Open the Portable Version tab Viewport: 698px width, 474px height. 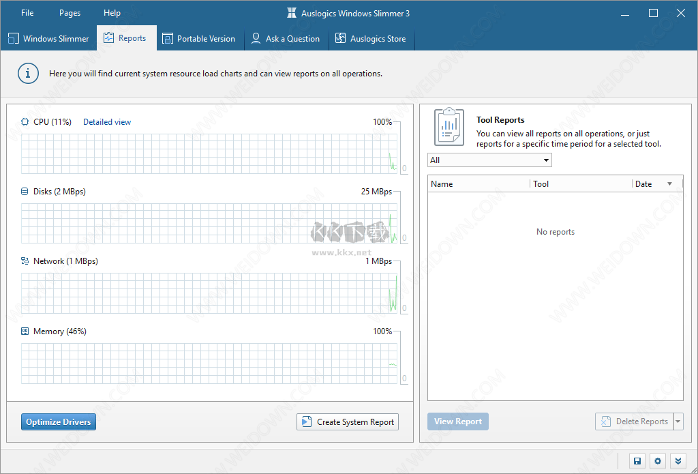[198, 39]
